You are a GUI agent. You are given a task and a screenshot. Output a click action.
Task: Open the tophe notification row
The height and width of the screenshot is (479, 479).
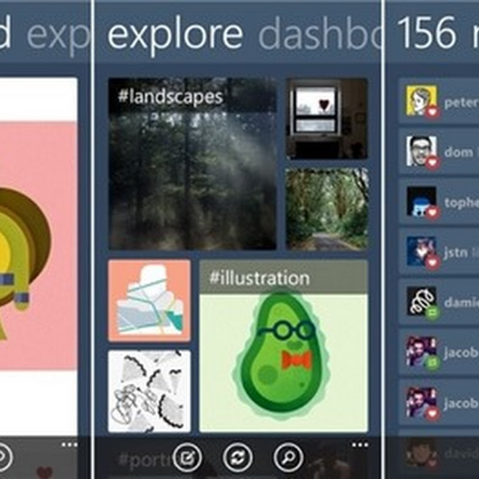click(439, 202)
